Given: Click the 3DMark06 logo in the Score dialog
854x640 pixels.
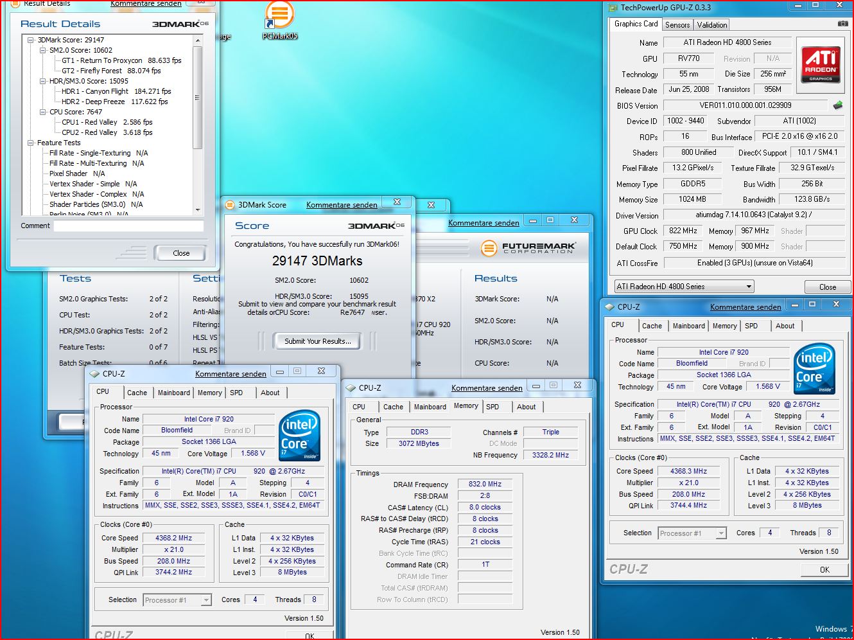Looking at the screenshot, I should point(376,226).
